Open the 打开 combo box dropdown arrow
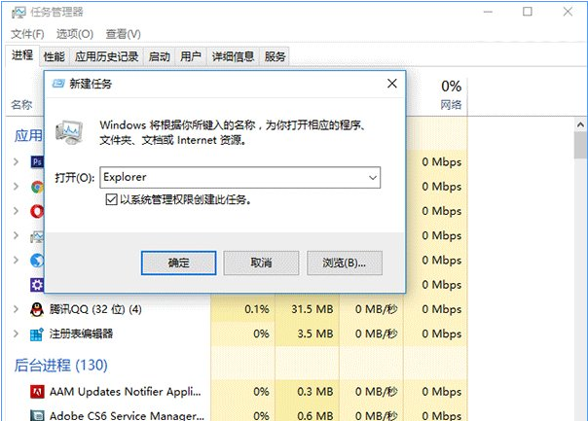This screenshot has width=588, height=421. pyautogui.click(x=371, y=178)
